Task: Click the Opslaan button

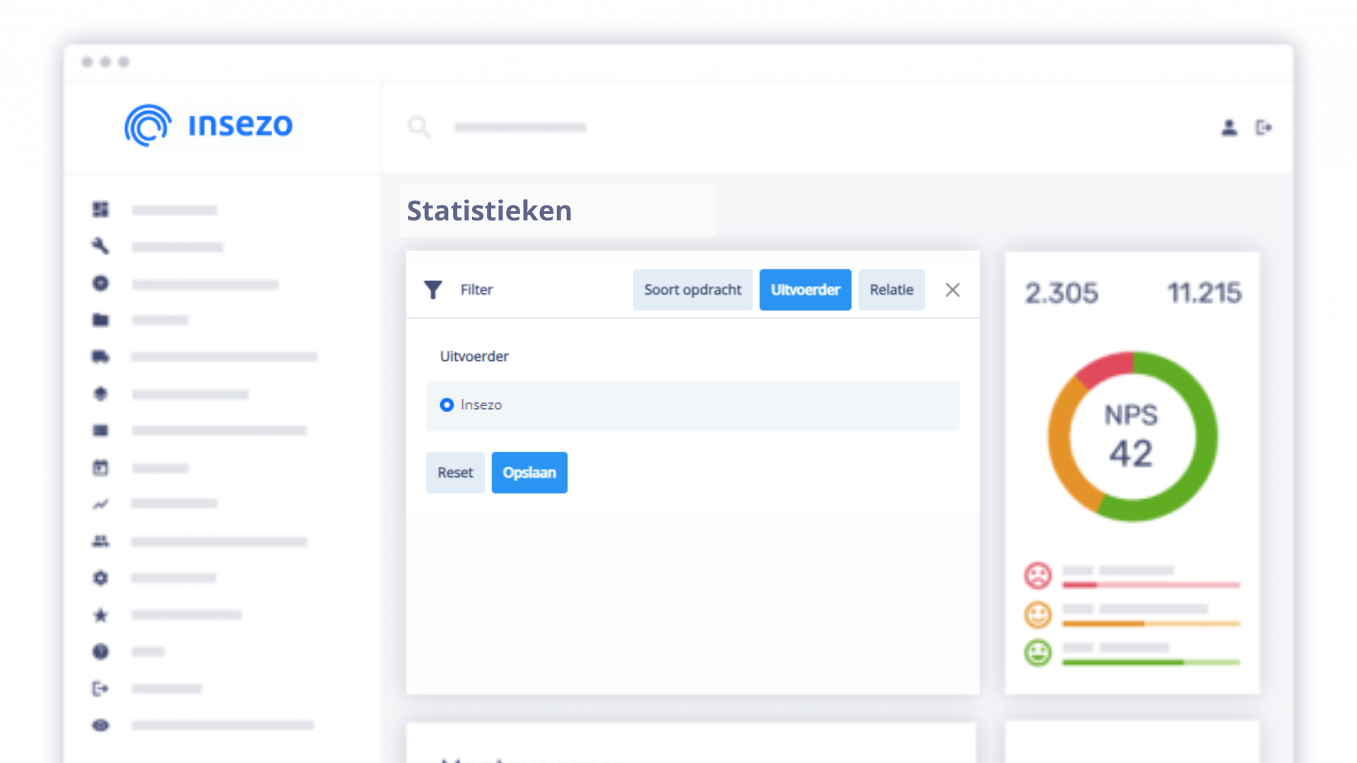Action: point(529,473)
